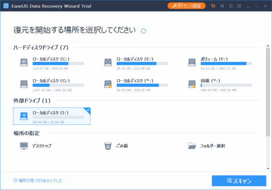272x190 pixels.
Task: Click the F: volume usage bar
Action: 226,63
